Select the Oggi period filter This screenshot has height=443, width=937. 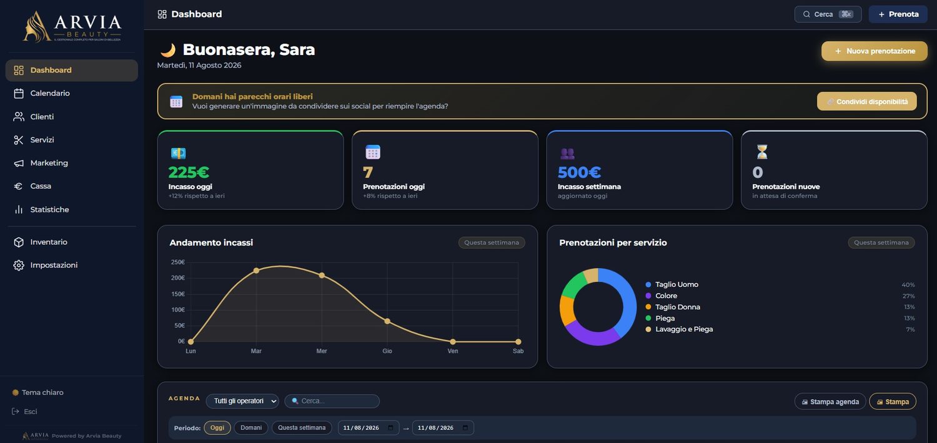217,428
